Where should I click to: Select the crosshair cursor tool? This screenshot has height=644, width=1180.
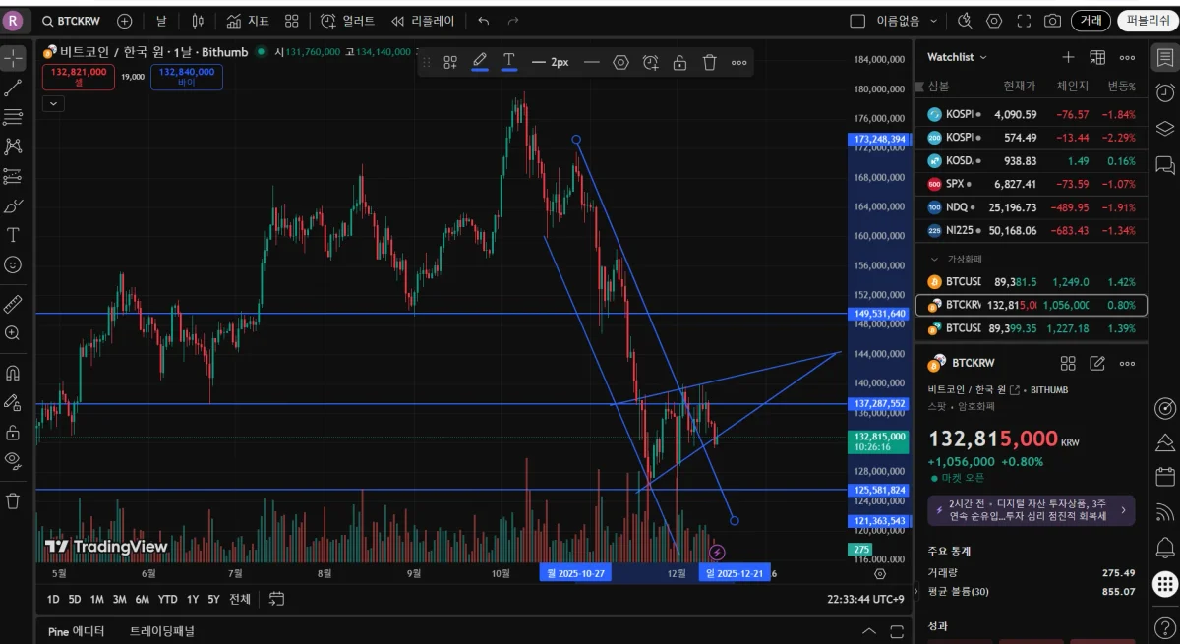(13, 58)
